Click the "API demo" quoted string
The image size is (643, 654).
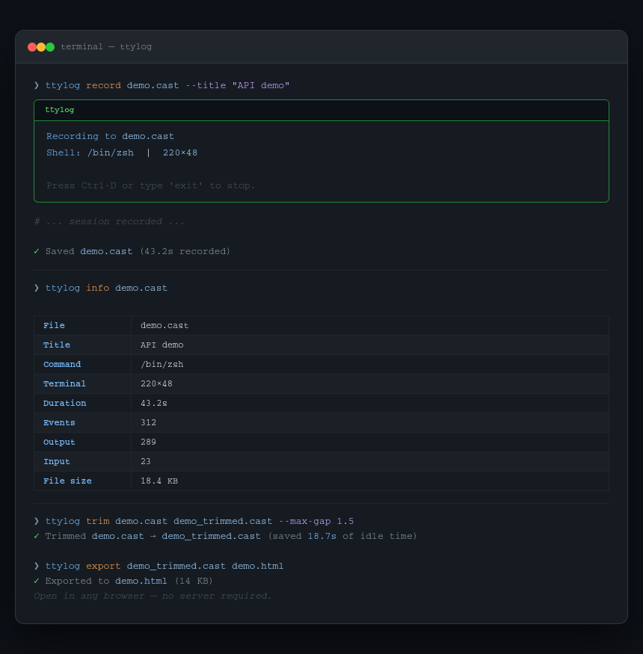(x=260, y=85)
